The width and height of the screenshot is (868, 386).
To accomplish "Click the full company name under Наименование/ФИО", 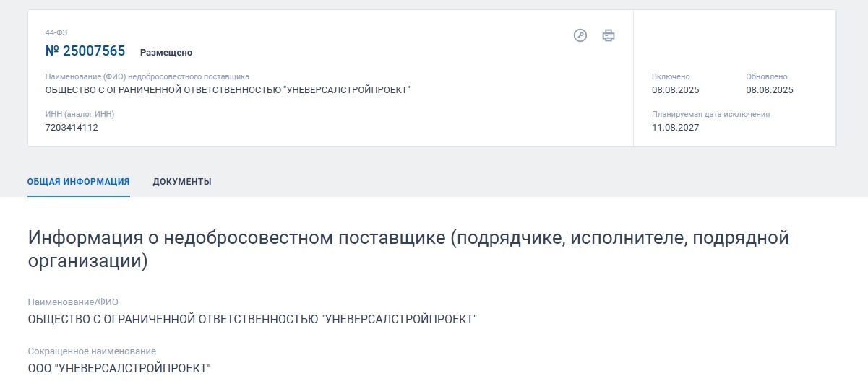I will pyautogui.click(x=252, y=319).
